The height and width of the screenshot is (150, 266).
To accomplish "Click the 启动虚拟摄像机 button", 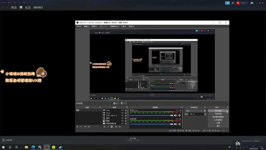I will click(x=218, y=117).
